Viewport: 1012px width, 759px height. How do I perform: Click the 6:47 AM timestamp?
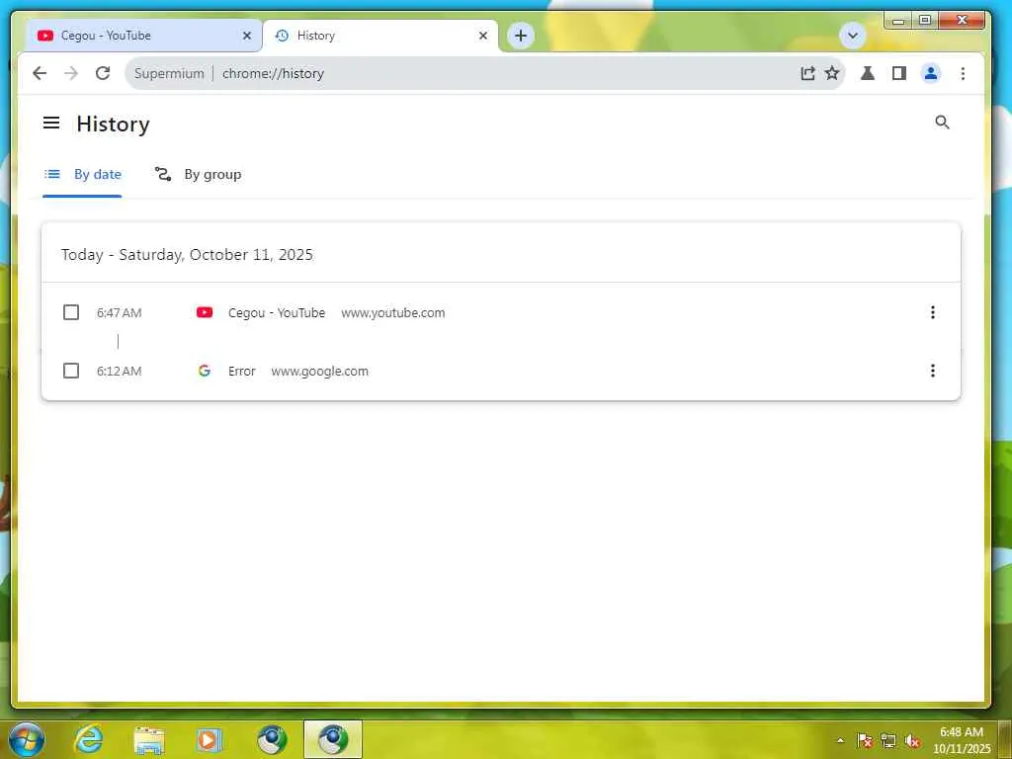tap(119, 313)
